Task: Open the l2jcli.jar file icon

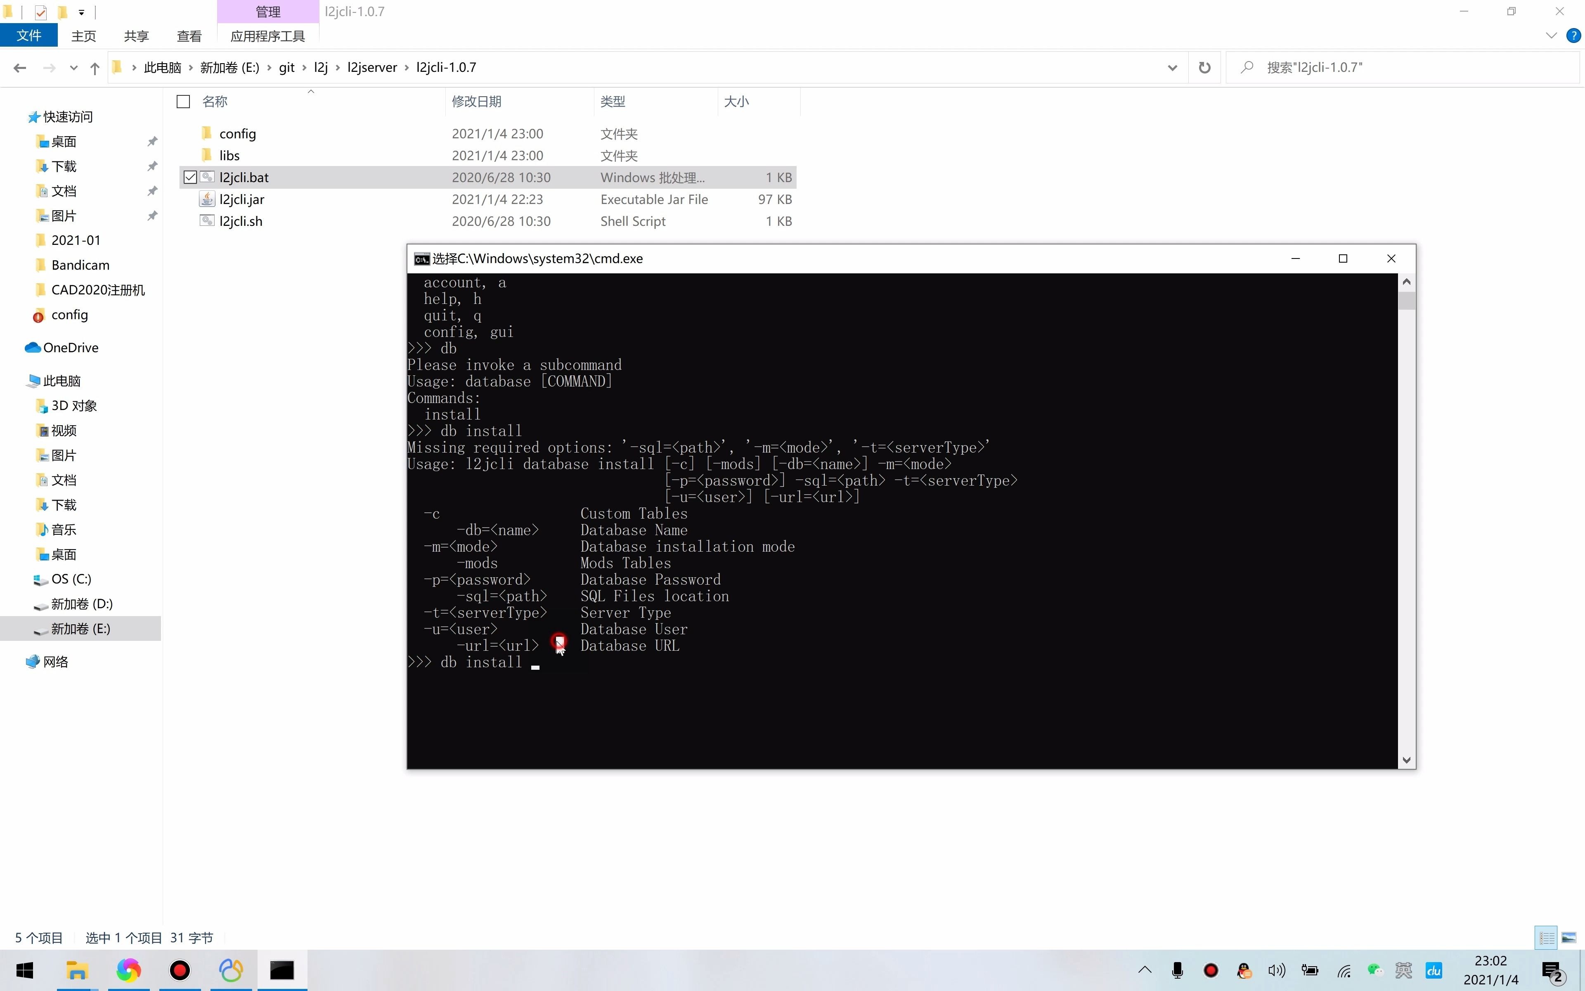Action: (207, 199)
